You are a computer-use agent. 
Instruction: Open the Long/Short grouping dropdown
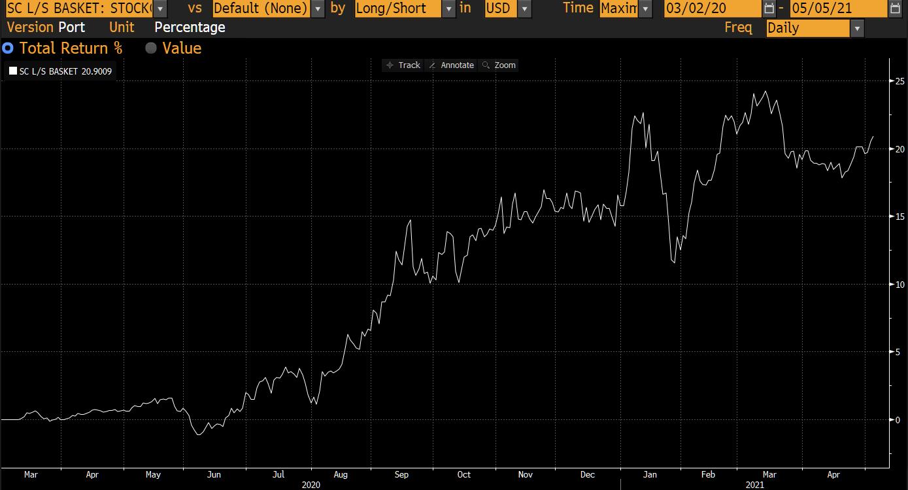[448, 9]
